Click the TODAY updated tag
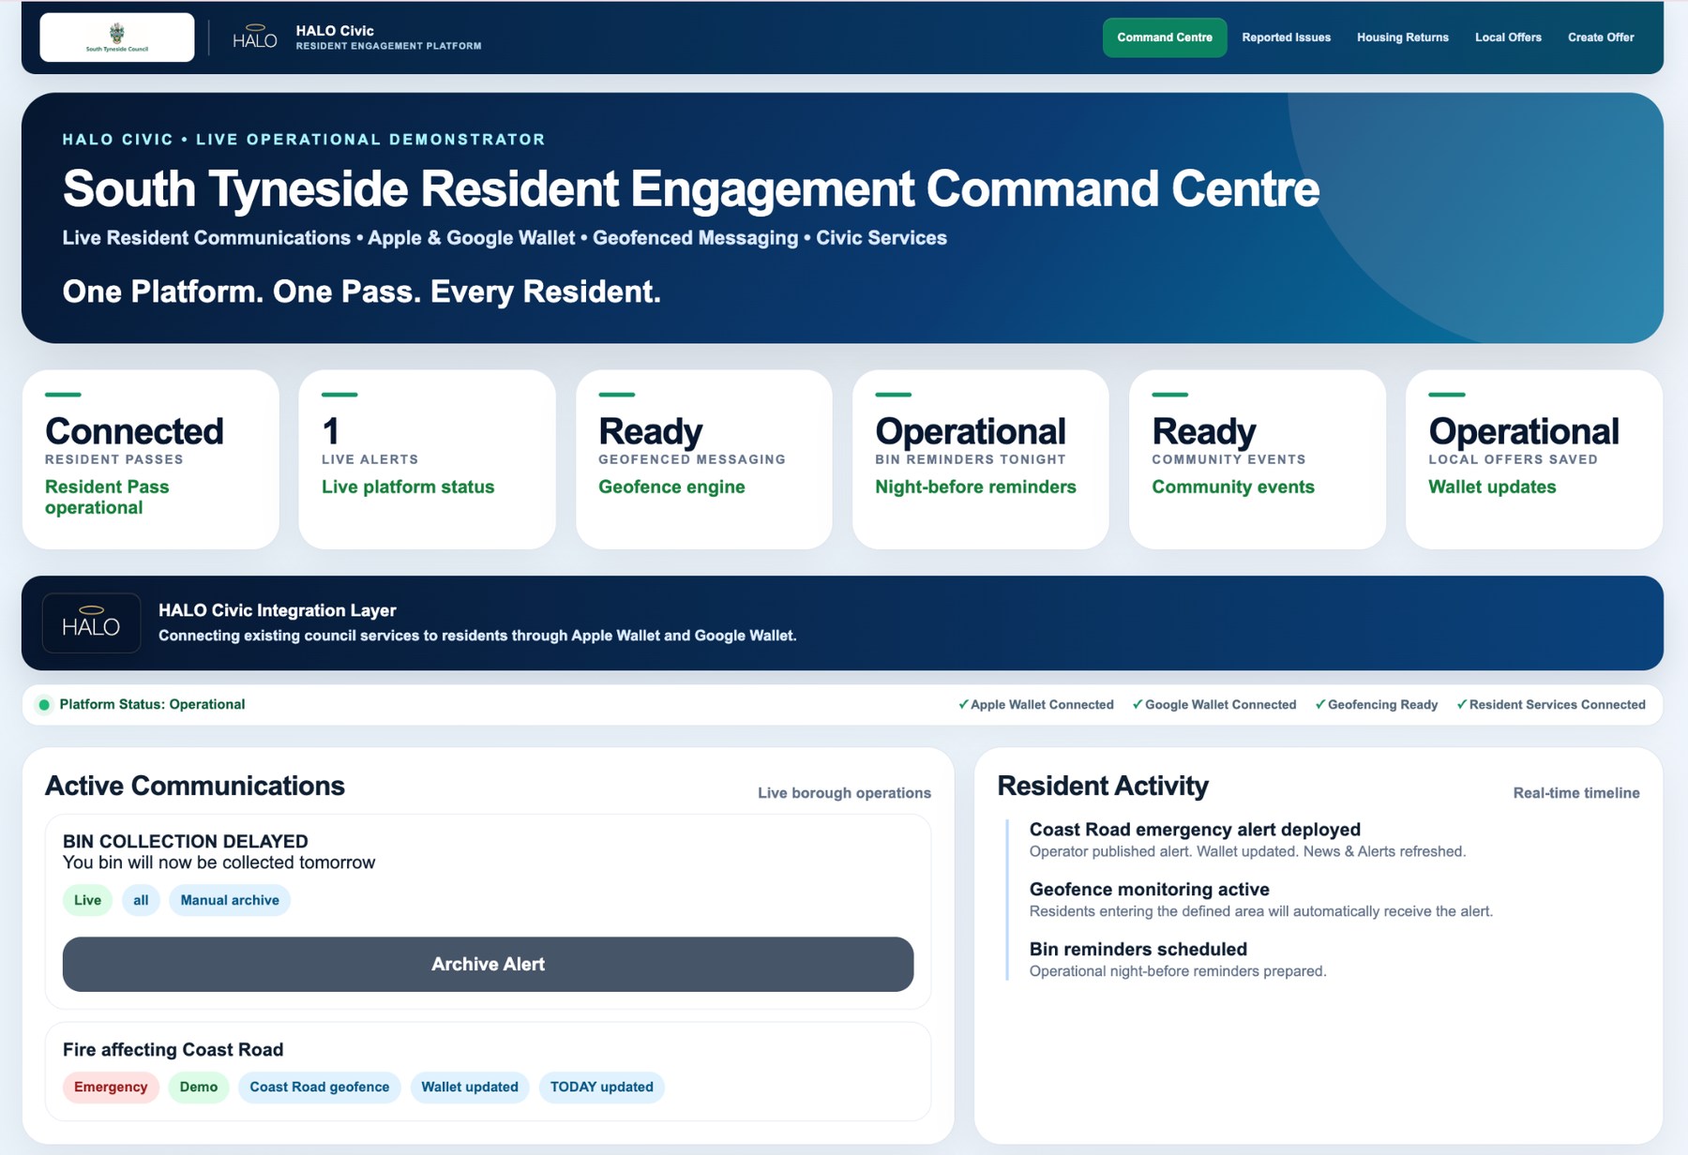This screenshot has height=1155, width=1688. (x=602, y=1087)
